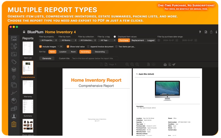This screenshot has width=221, height=138.
Task: Open the line chart trends sidebar icon
Action: coord(14,93)
